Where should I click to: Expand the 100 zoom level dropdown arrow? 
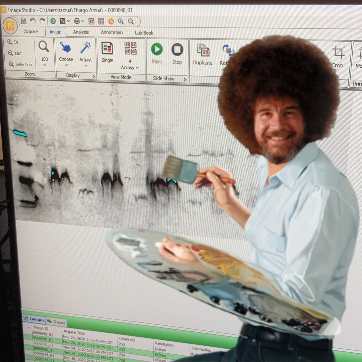coord(45,65)
